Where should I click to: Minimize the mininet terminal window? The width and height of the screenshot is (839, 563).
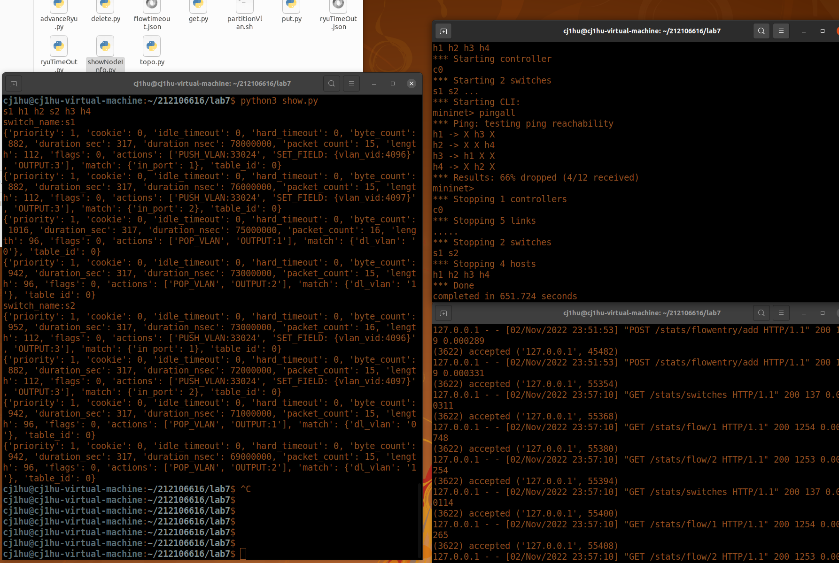(x=804, y=31)
